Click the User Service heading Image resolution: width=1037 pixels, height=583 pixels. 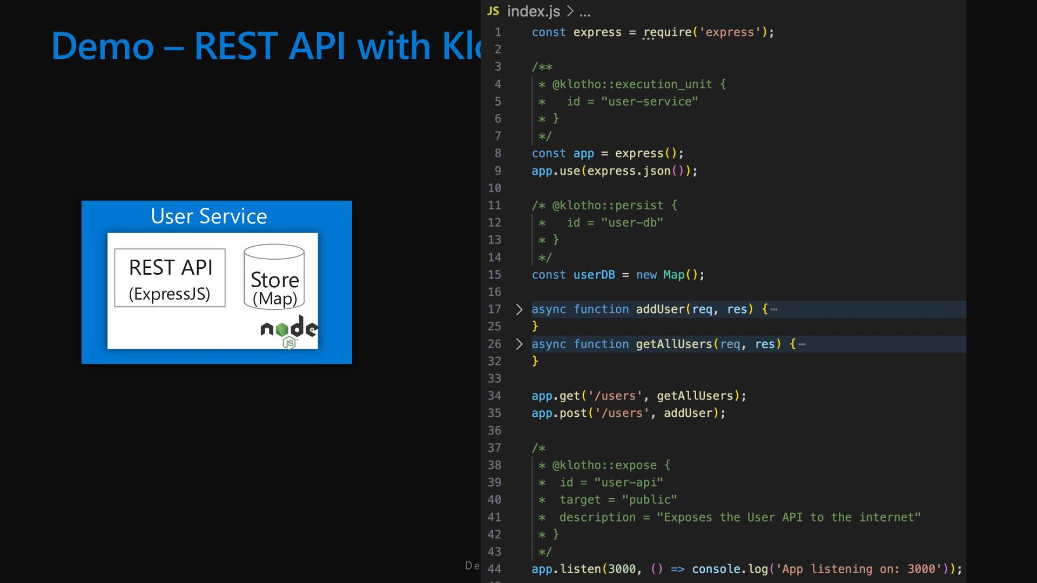pyautogui.click(x=208, y=216)
